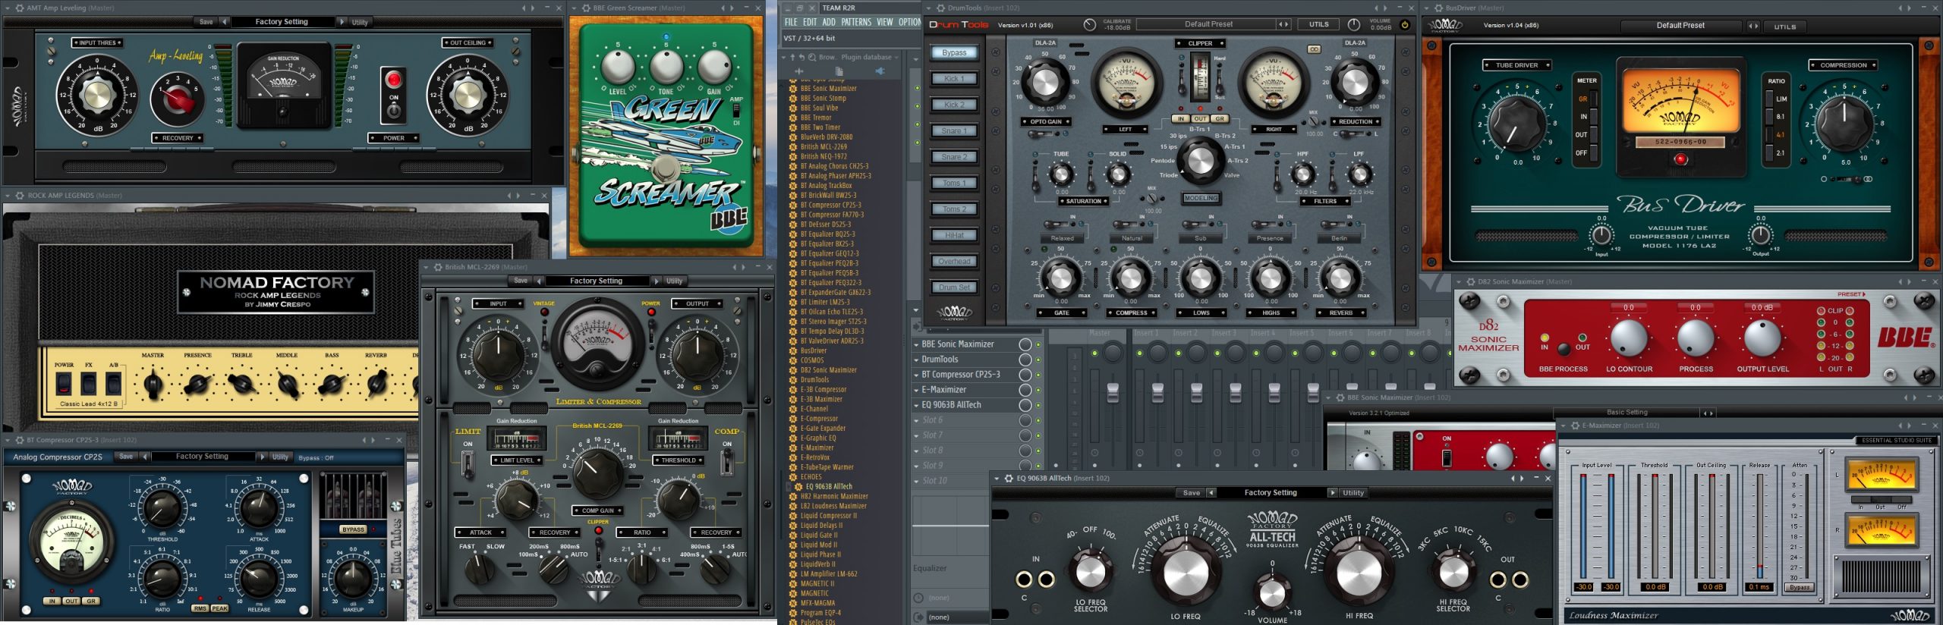Click E-Maximizer Release slider

tap(1759, 527)
